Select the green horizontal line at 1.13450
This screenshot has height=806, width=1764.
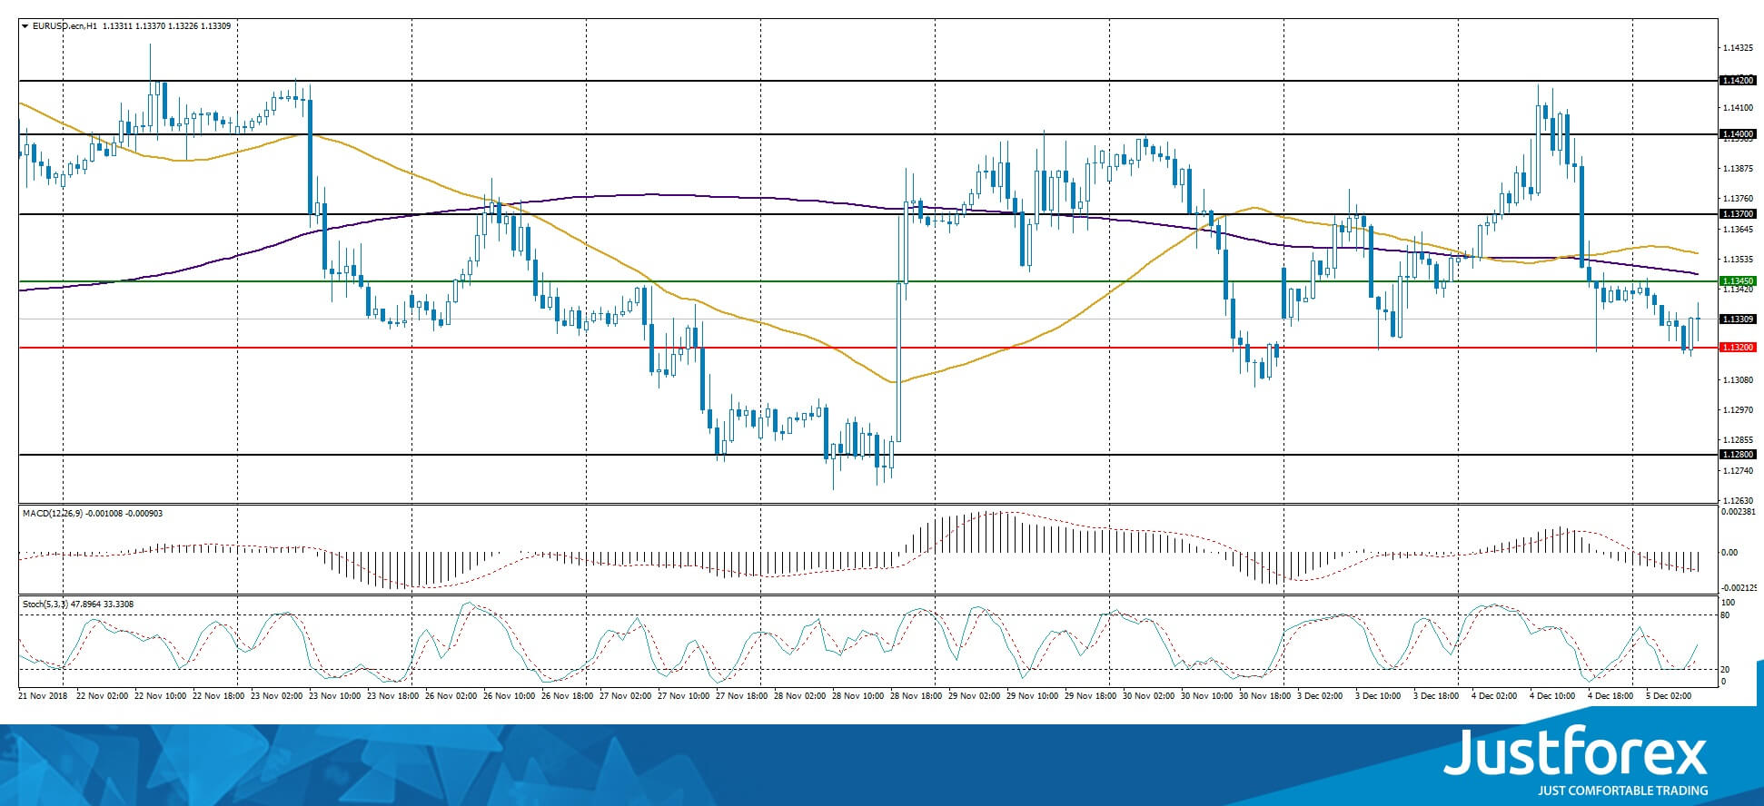click(868, 281)
